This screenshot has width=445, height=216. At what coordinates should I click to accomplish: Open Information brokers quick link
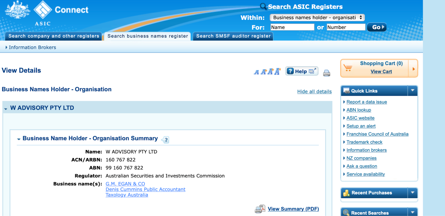pyautogui.click(x=367, y=150)
